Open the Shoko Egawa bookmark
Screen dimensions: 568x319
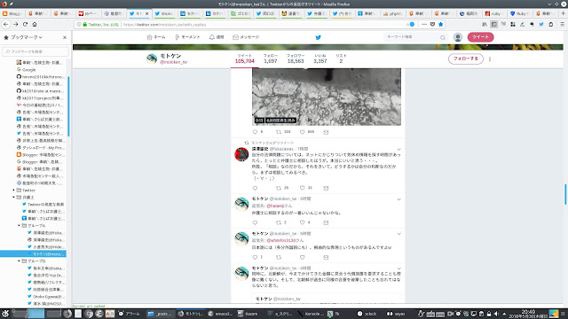point(46,297)
